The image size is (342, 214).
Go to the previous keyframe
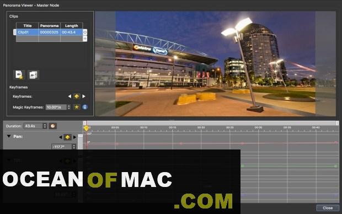(70, 96)
